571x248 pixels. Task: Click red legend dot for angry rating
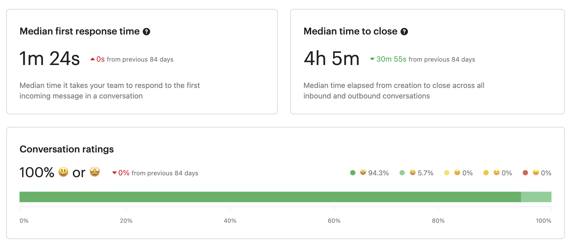[x=525, y=173]
